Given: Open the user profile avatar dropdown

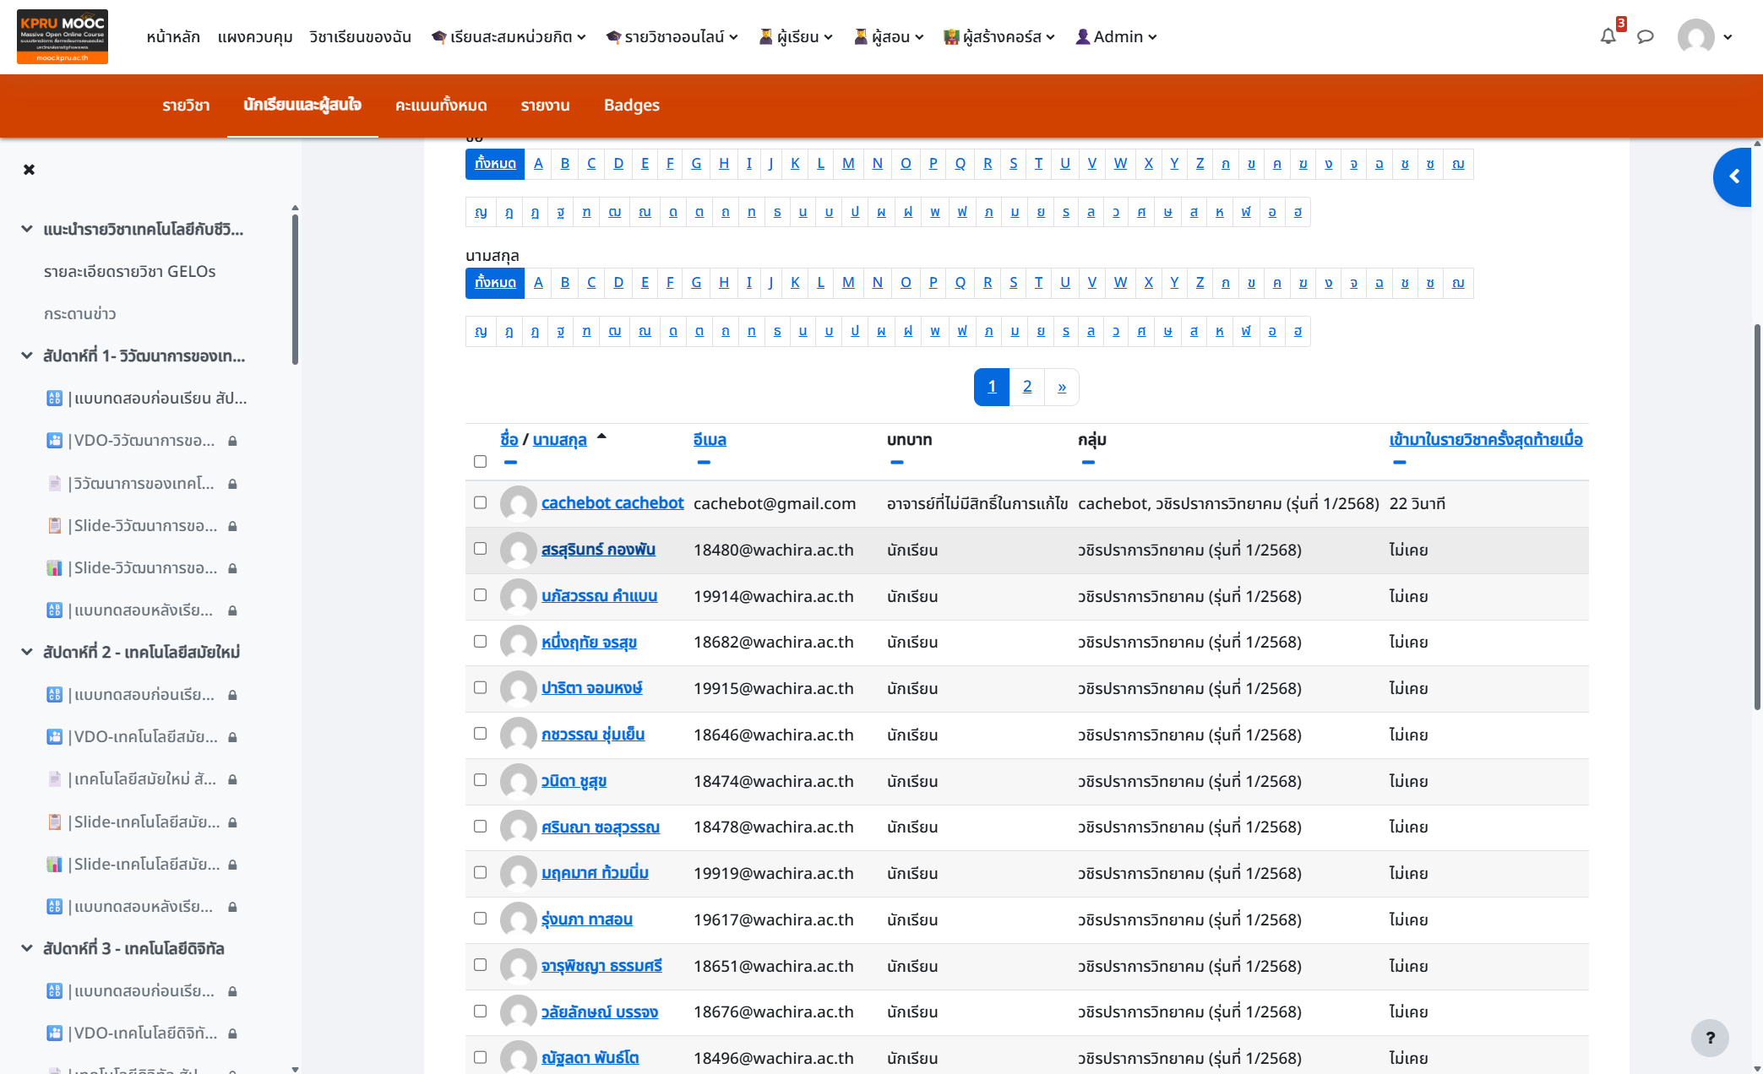Looking at the screenshot, I should (1705, 36).
